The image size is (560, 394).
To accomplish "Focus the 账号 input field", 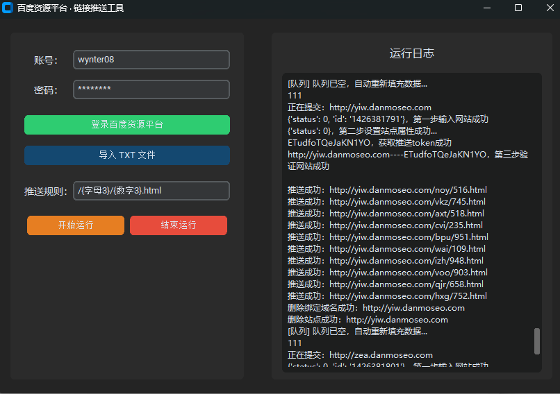I will click(x=151, y=60).
